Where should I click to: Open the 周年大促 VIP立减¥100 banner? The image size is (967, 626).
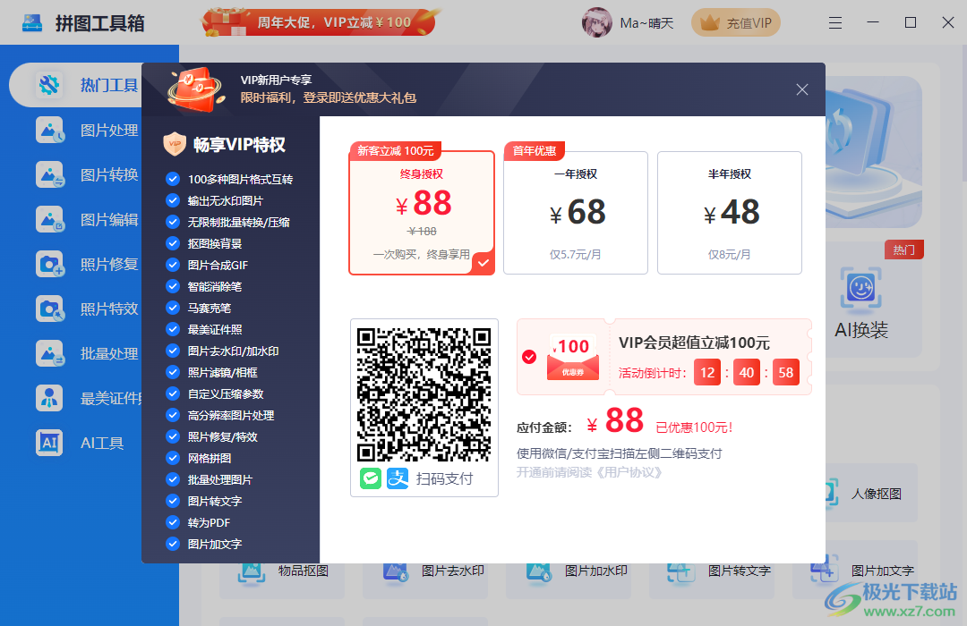coord(319,22)
